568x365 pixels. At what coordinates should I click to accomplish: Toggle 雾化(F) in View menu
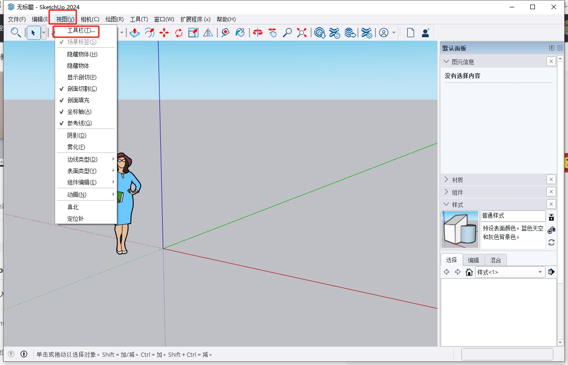(x=86, y=147)
